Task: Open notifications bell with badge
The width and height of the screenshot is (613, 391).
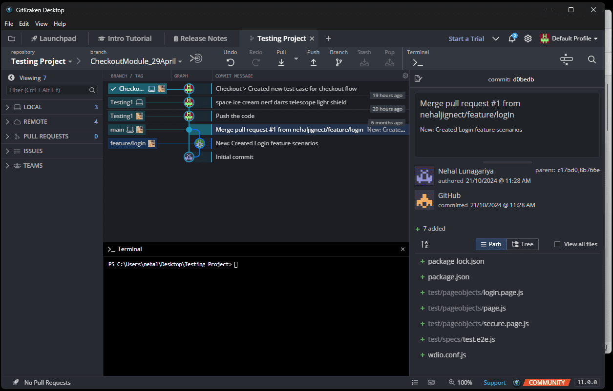Action: pyautogui.click(x=512, y=38)
